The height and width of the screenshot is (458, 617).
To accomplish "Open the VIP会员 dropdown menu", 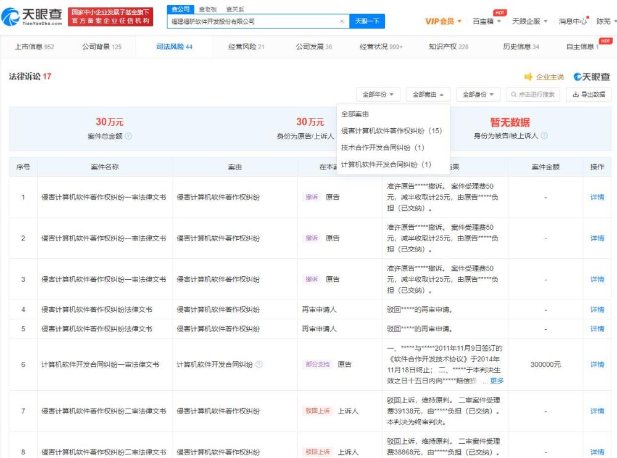I will click(x=444, y=22).
